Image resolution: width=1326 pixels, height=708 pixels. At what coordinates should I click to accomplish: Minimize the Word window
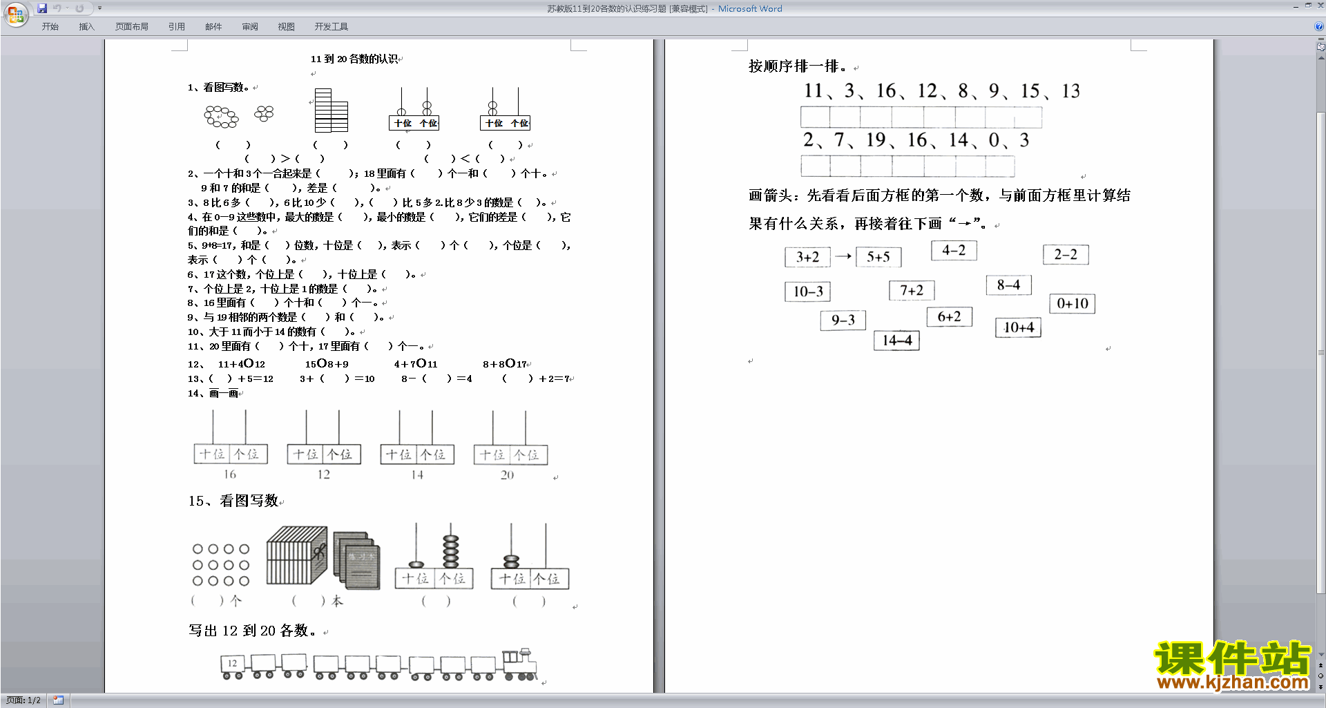[x=1296, y=6]
